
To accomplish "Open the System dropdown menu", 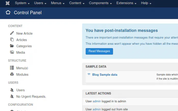I will [x=22, y=3].
